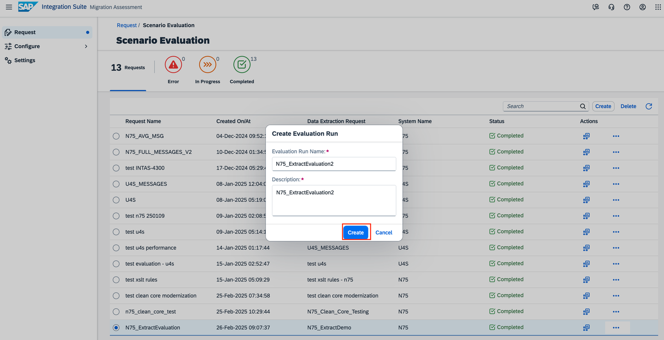Open evaluation action icon for N75_AVG_MSG

pos(586,136)
